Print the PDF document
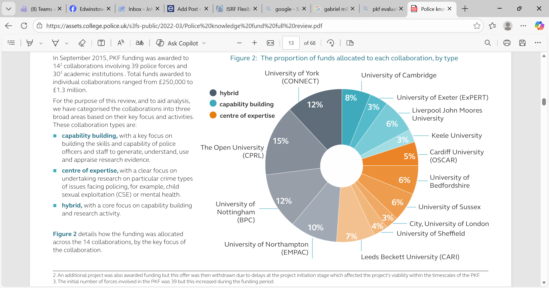Screen dimensions: 549x288 (507, 43)
